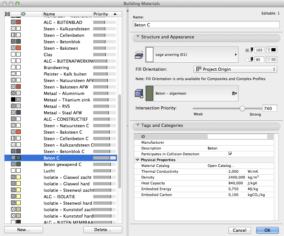Image resolution: width=284 pixels, height=236 pixels.
Task: Click the cut fill foreground pen icon
Action: click(249, 50)
